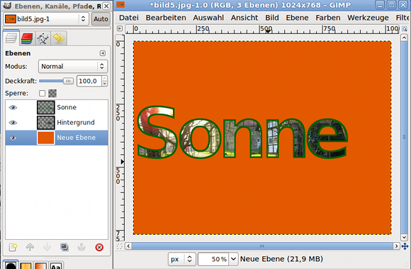Delete layer with the red X icon
Image resolution: width=411 pixels, height=269 pixels.
pyautogui.click(x=99, y=247)
